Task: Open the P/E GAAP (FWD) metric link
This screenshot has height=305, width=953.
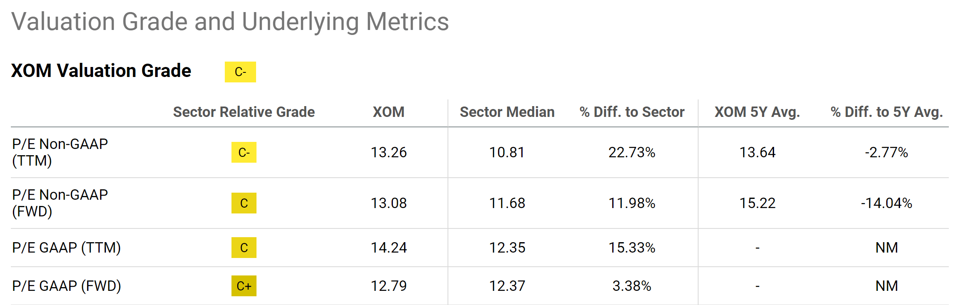Action: pyautogui.click(x=66, y=286)
